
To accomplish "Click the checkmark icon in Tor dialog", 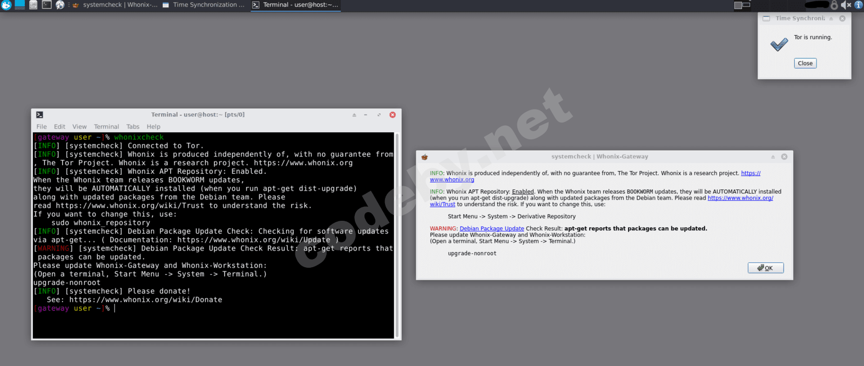I will (779, 44).
